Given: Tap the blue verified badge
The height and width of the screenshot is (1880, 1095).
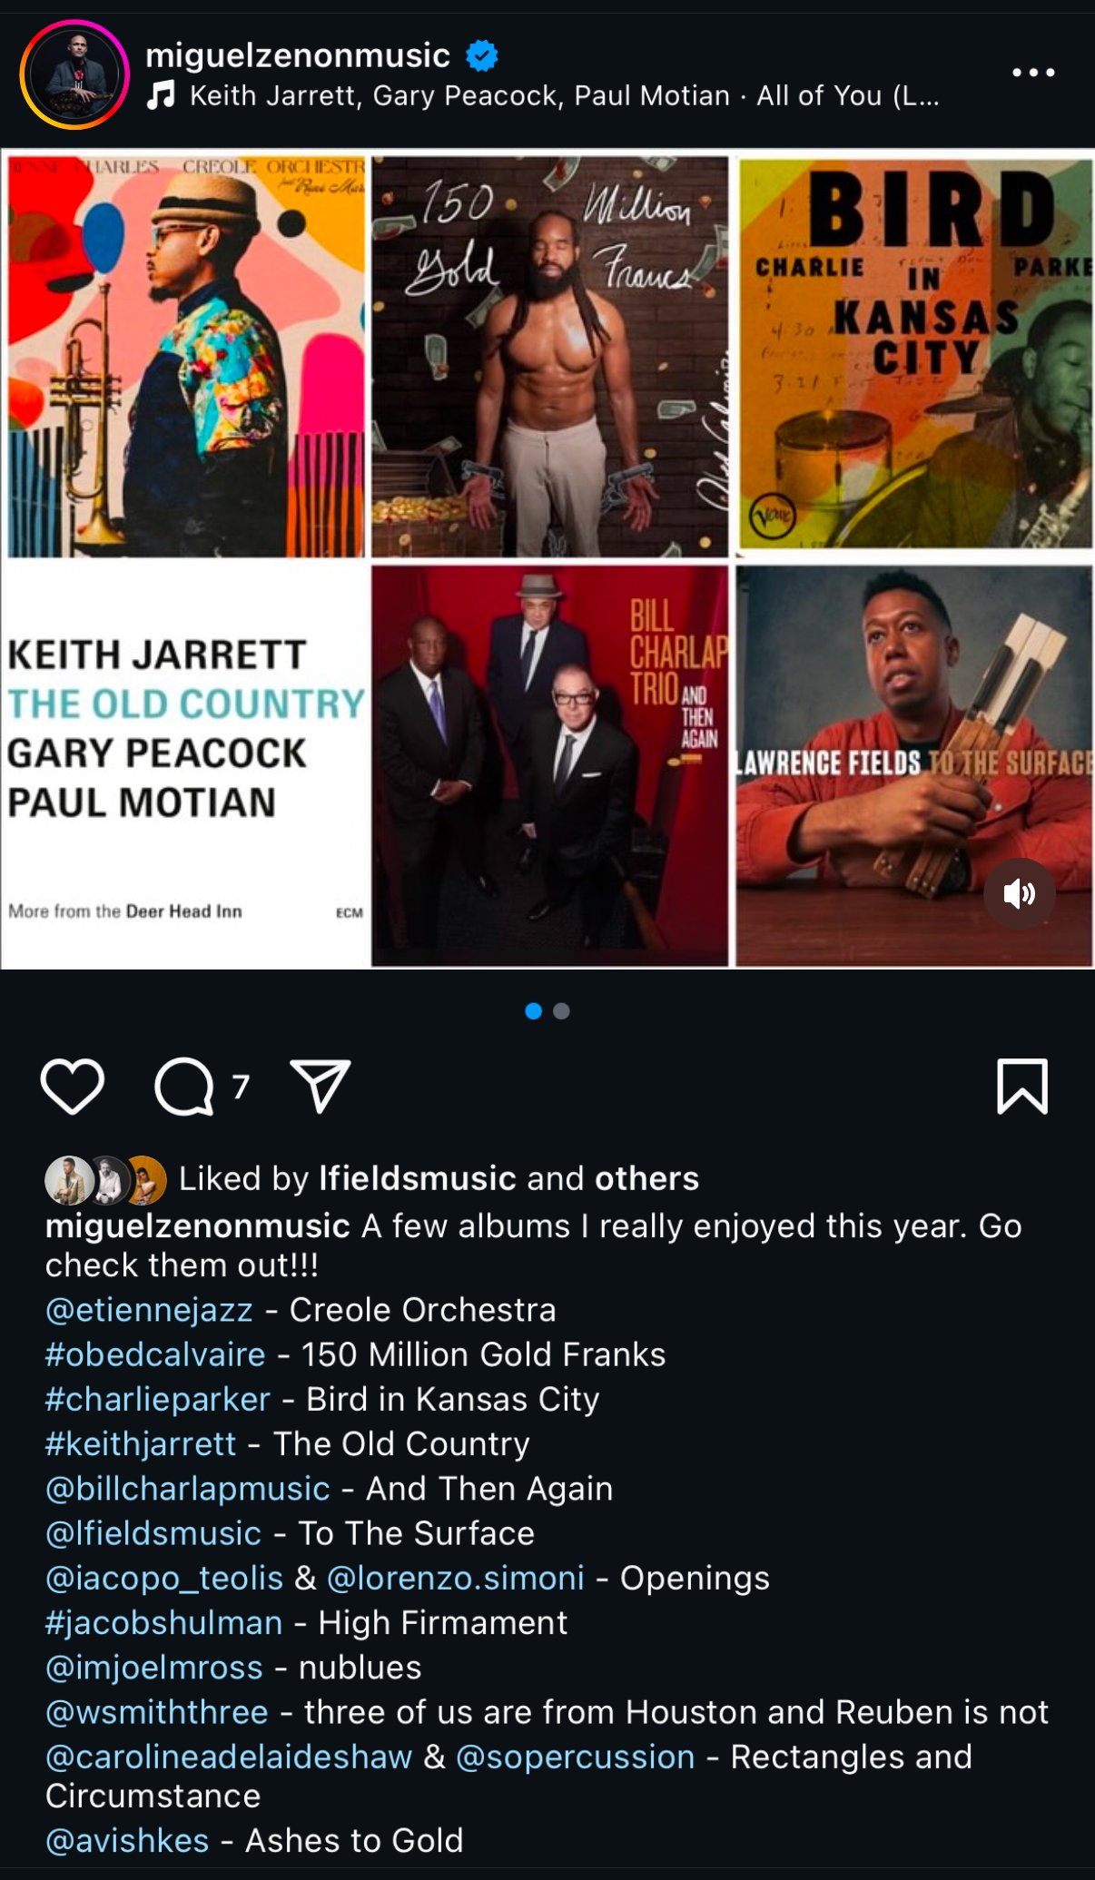Looking at the screenshot, I should tap(482, 55).
